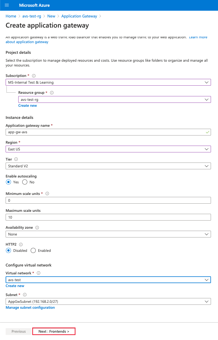218x340 pixels.
Task: Open the Subscription dropdown
Action: pyautogui.click(x=108, y=83)
